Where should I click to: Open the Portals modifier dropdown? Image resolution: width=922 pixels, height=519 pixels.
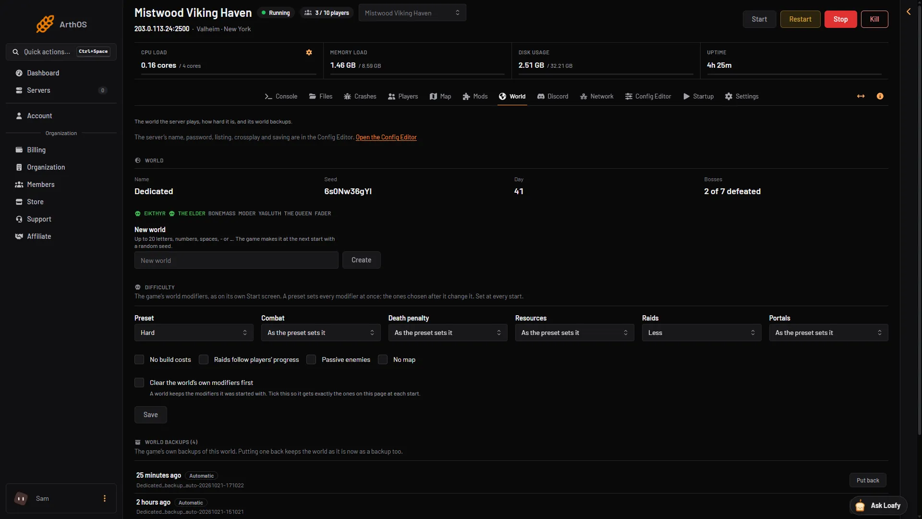pos(828,333)
